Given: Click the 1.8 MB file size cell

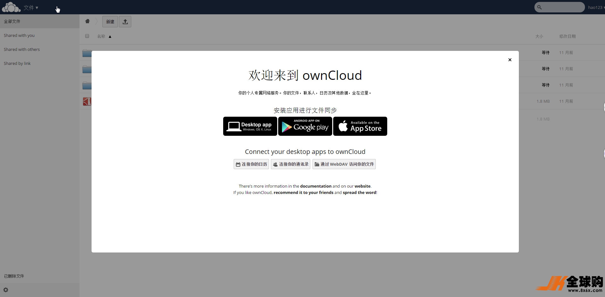Looking at the screenshot, I should coord(543,101).
